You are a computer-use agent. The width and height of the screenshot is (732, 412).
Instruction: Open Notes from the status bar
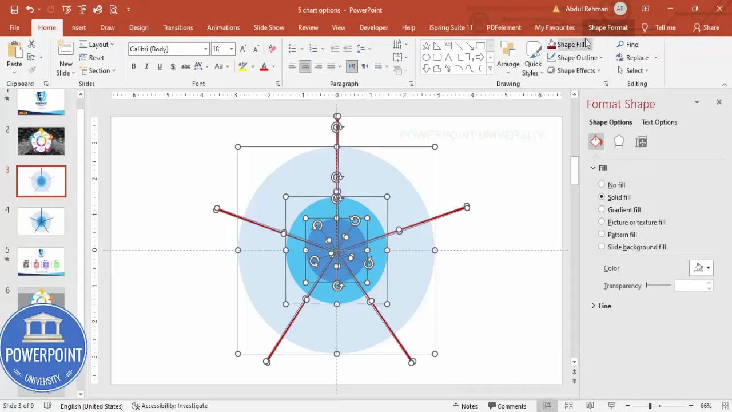[x=465, y=406]
